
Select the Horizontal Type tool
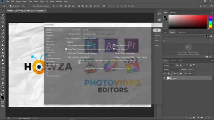(3, 71)
